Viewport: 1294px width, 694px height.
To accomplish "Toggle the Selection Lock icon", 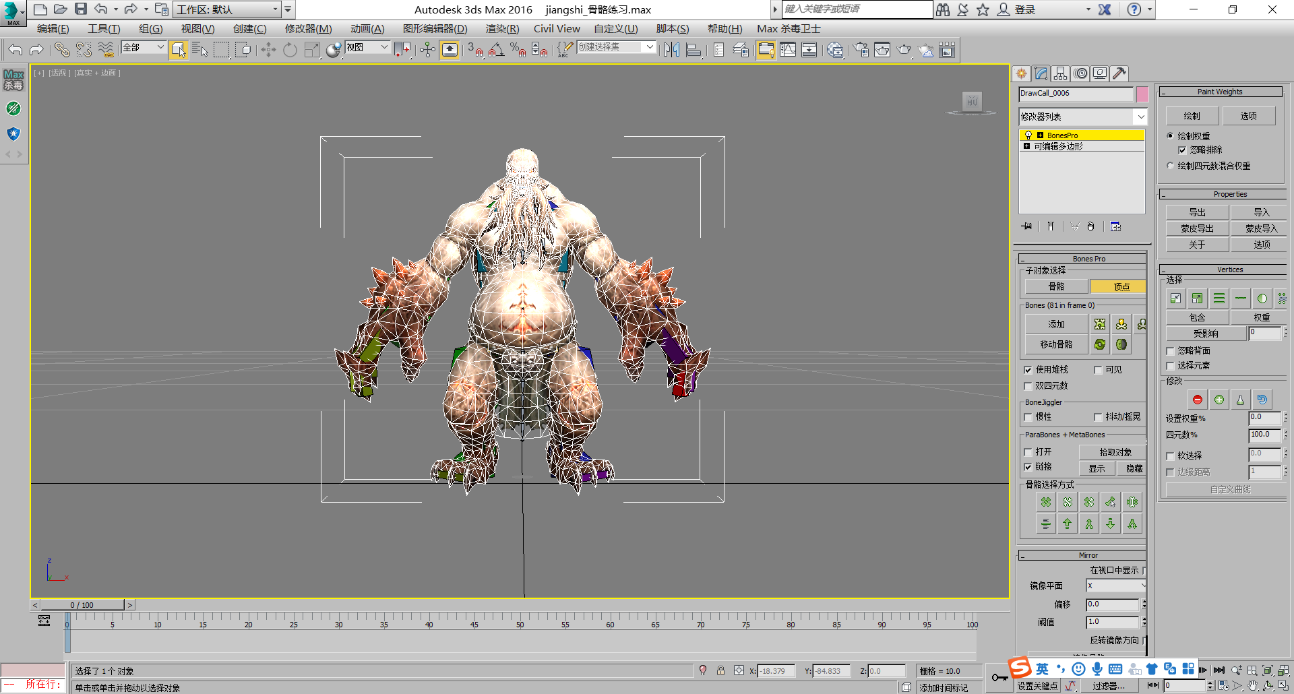I will tap(720, 670).
